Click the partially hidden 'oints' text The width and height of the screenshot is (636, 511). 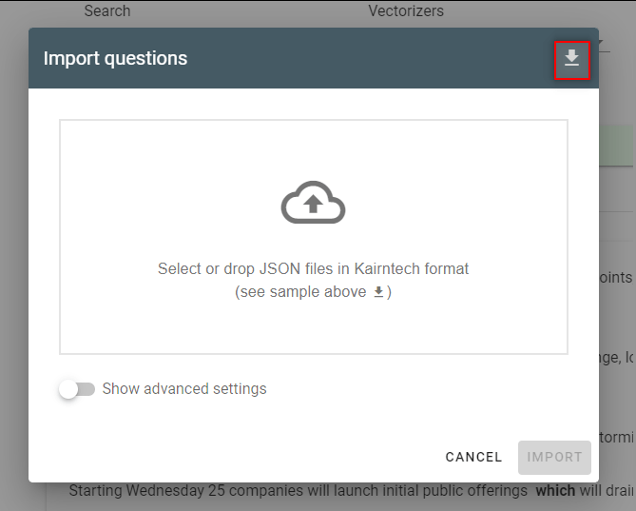click(x=616, y=278)
